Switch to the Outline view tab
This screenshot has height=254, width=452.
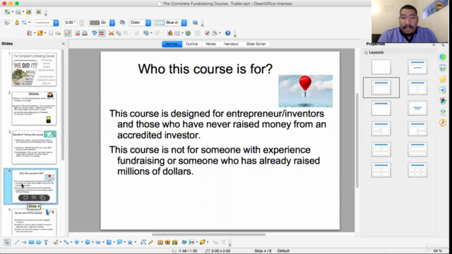(x=191, y=44)
